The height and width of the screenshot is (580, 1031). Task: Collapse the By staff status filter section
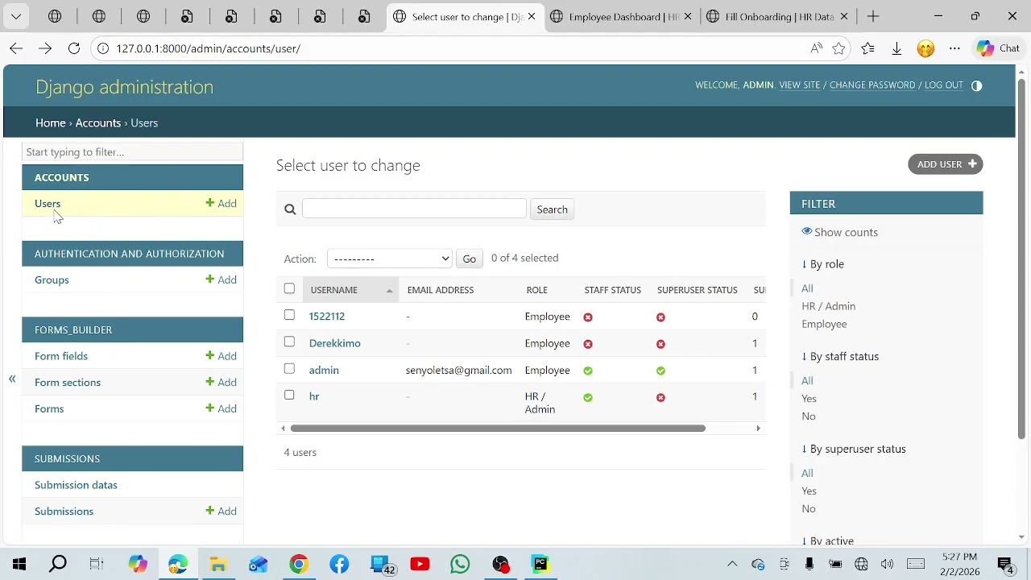click(840, 356)
